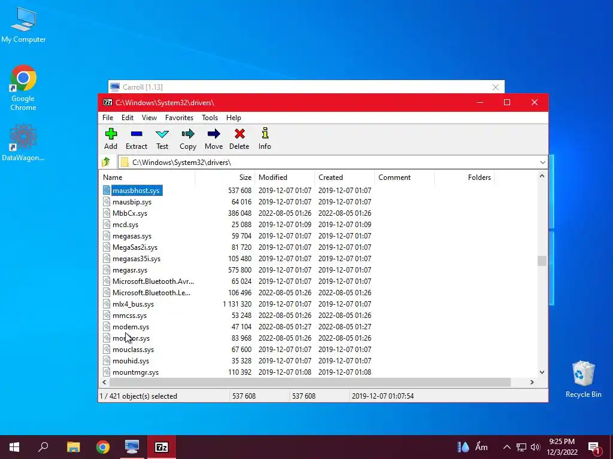The width and height of the screenshot is (613, 459).
Task: Open the Recycle Bin icon
Action: tap(583, 380)
